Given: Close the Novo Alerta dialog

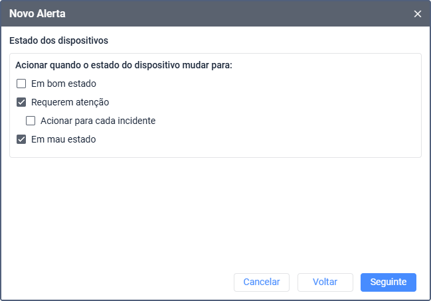Looking at the screenshot, I should (x=417, y=14).
